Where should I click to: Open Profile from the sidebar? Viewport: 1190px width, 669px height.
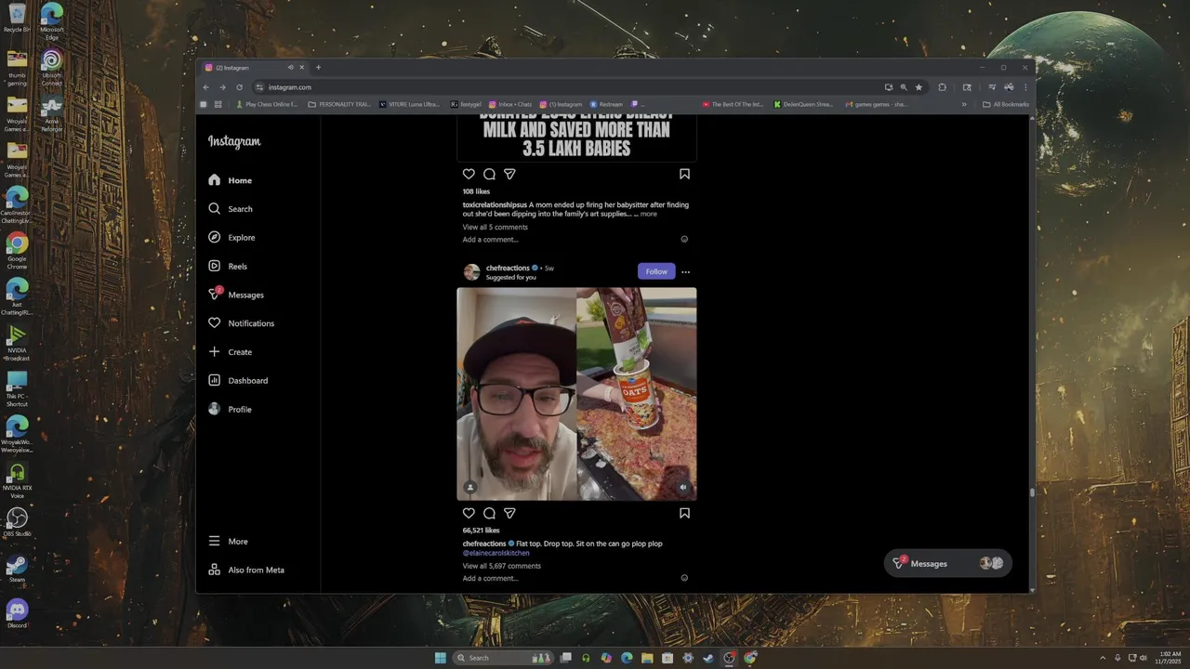click(x=230, y=409)
